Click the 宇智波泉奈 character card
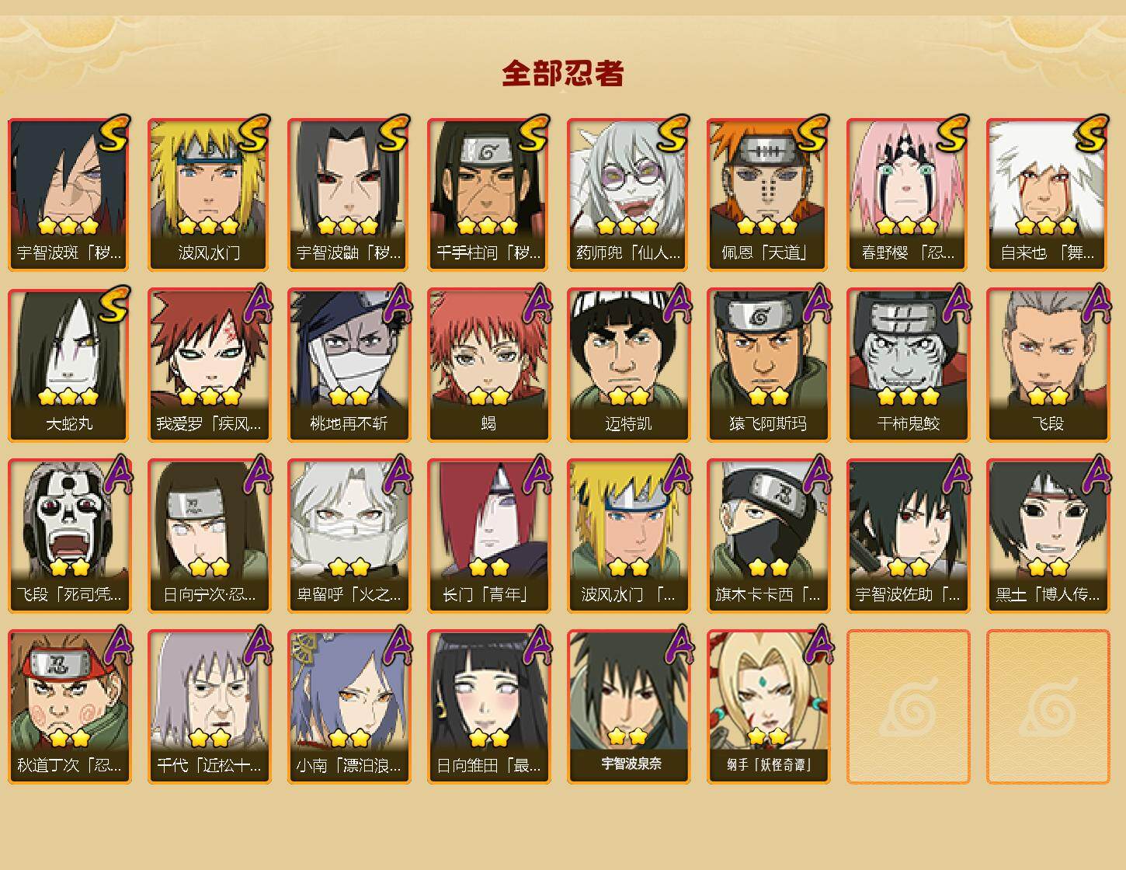This screenshot has height=870, width=1126. click(629, 707)
